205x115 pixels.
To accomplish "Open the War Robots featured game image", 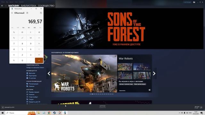I will point(84,73).
